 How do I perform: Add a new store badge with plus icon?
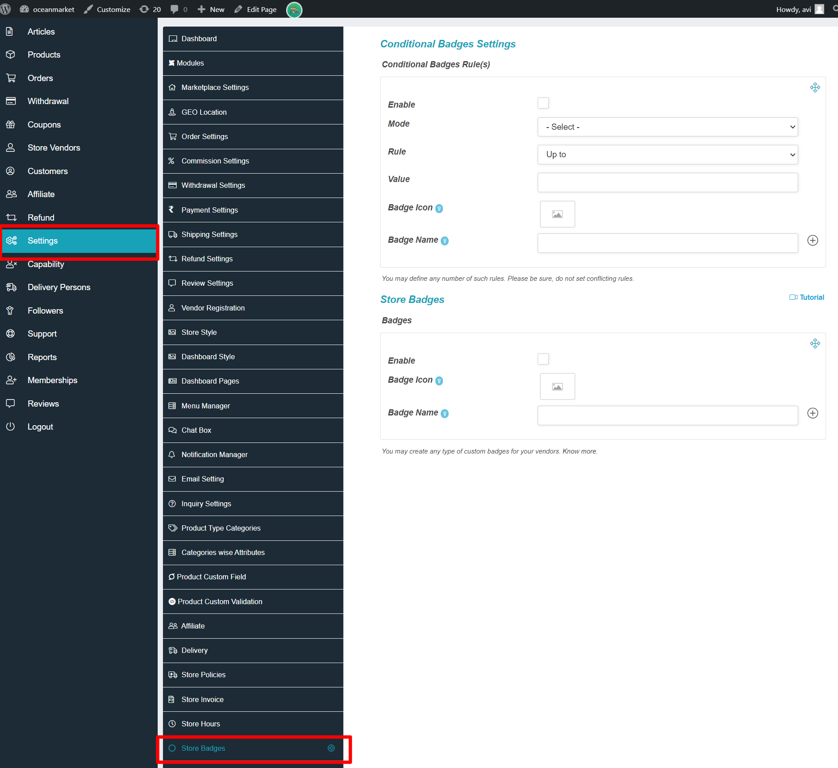tap(812, 413)
